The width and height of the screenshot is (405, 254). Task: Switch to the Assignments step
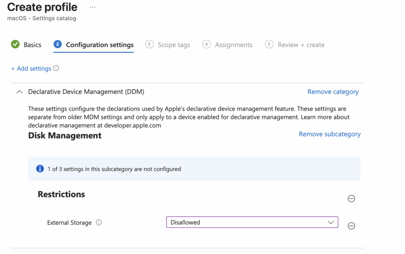233,44
